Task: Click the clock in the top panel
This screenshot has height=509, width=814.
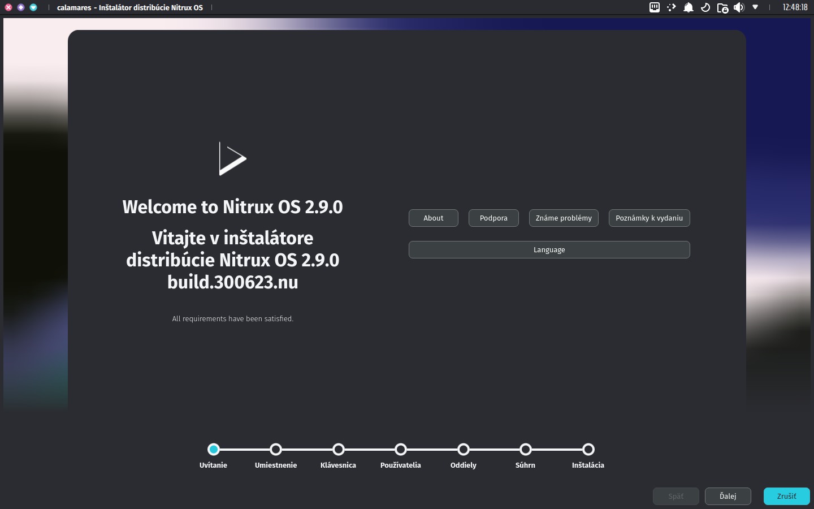Action: pyautogui.click(x=795, y=7)
